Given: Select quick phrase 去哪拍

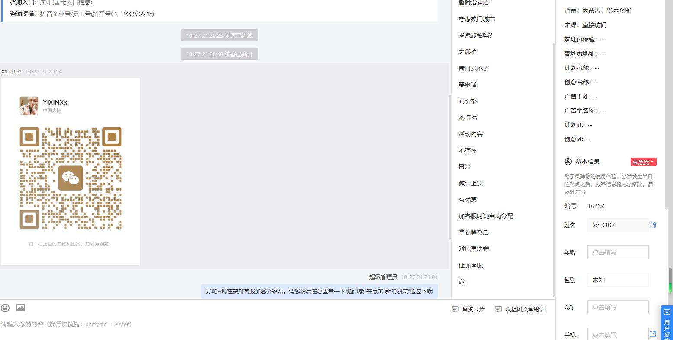Looking at the screenshot, I should click(x=468, y=52).
